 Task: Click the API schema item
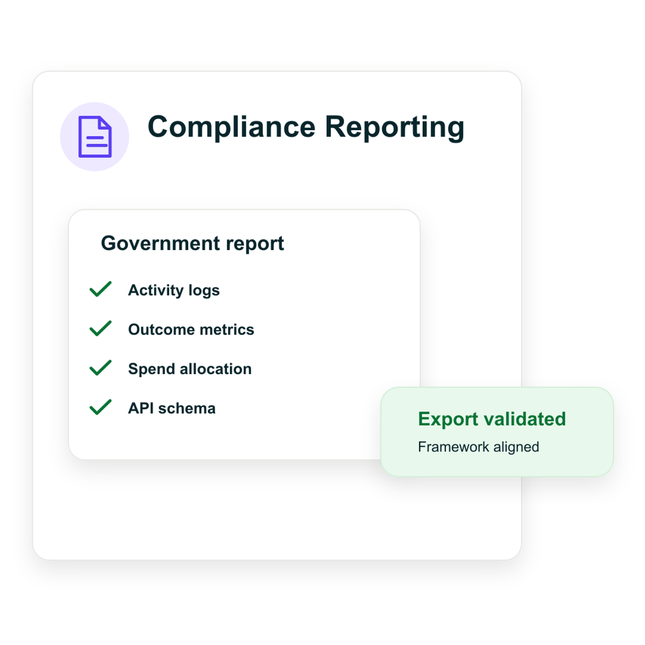172,408
